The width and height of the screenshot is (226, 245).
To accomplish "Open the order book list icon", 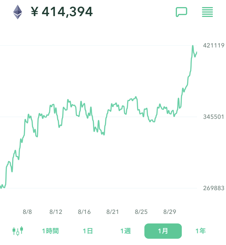I will click(x=207, y=12).
